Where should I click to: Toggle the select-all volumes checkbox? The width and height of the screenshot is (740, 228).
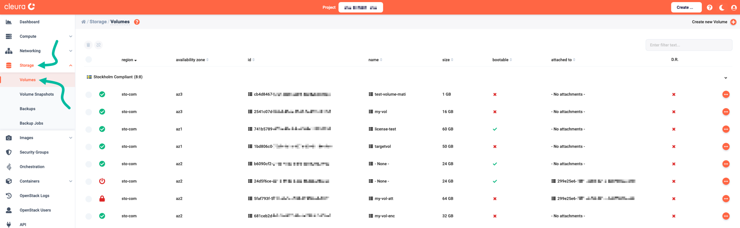[x=88, y=60]
